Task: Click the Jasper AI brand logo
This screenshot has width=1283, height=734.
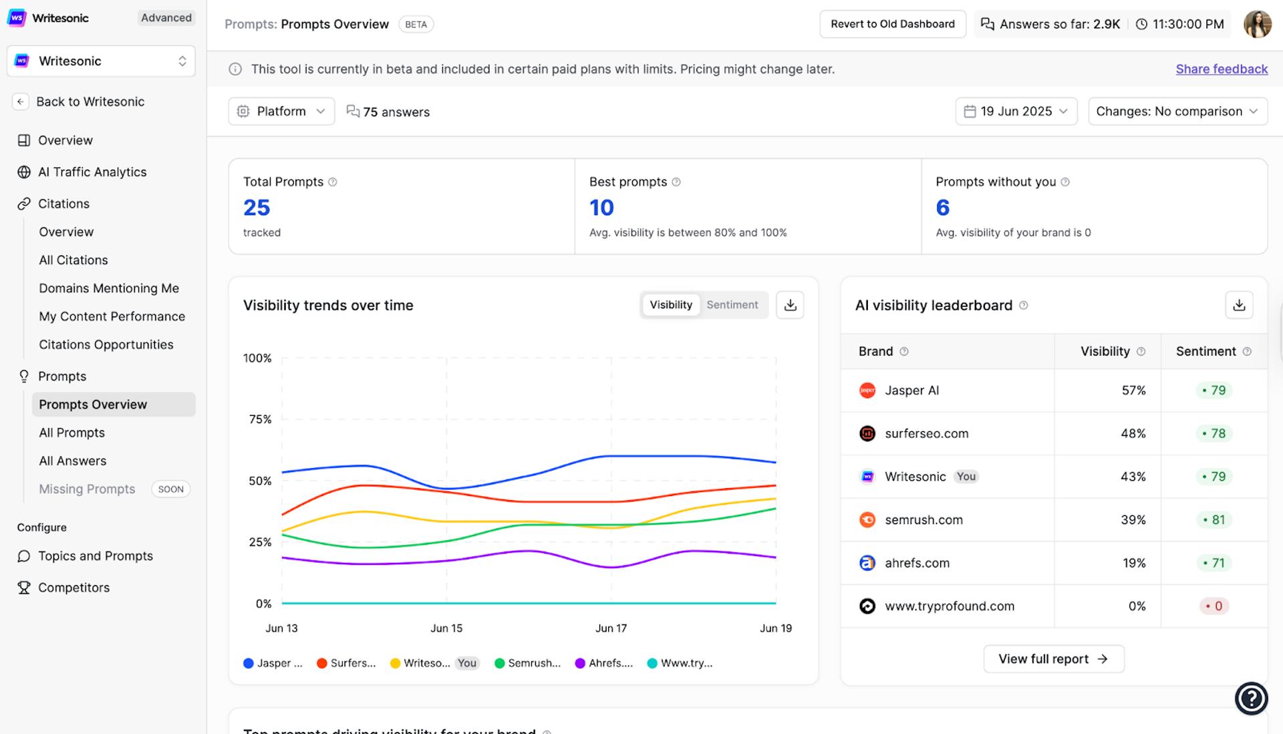Action: pos(867,390)
